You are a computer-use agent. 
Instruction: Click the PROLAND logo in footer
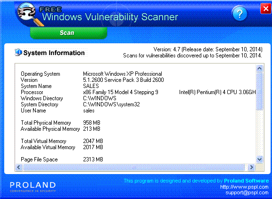tap(33, 187)
